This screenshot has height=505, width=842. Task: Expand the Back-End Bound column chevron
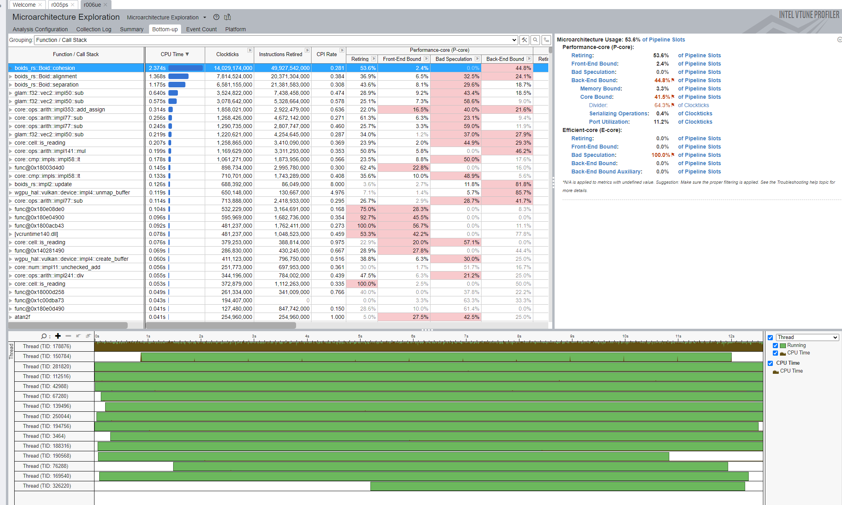pos(529,59)
